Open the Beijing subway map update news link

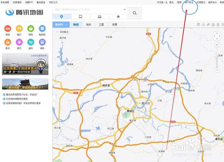(x=17, y=99)
